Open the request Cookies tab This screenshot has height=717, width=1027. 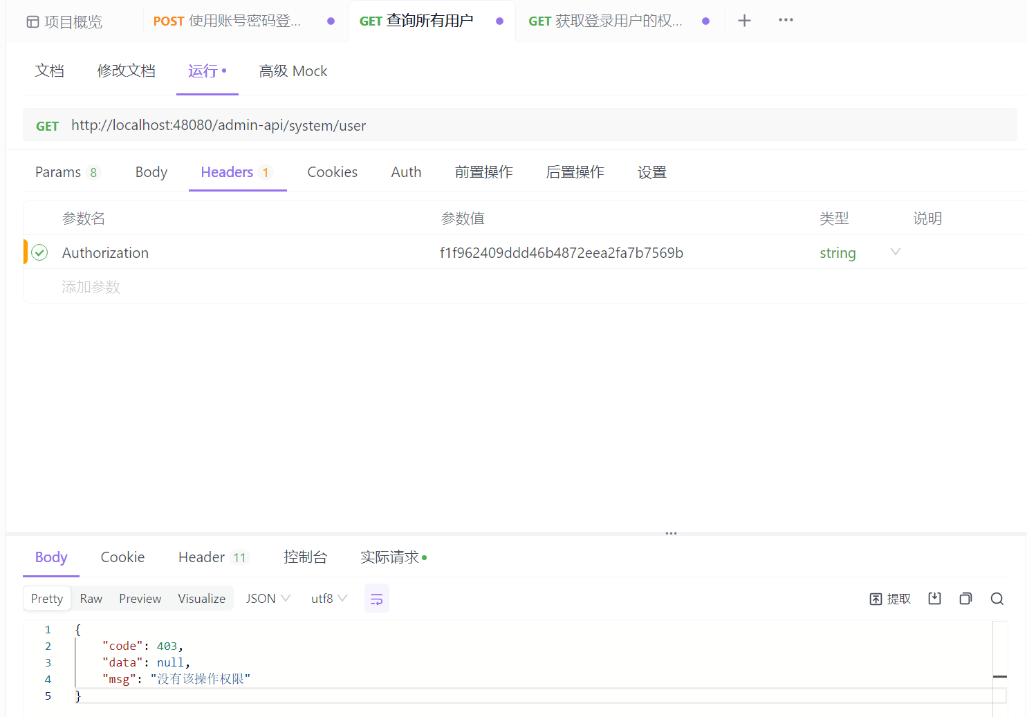(x=333, y=172)
